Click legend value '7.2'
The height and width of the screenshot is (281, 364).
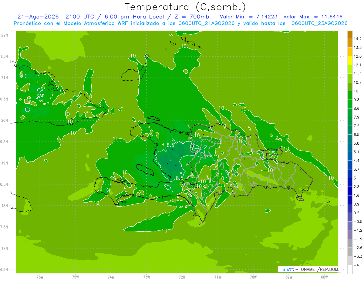coord(357,126)
